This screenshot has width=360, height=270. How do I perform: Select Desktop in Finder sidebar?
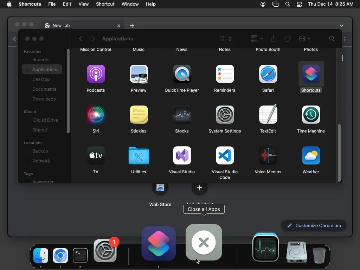(42, 79)
